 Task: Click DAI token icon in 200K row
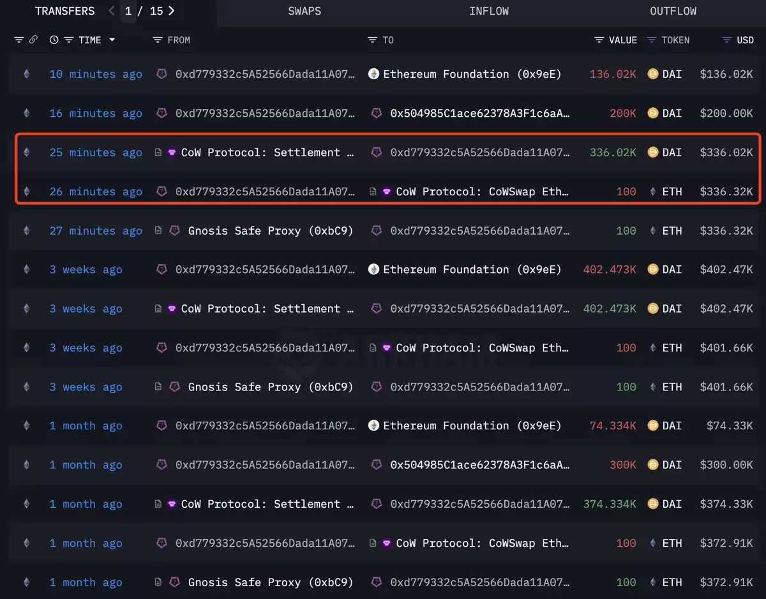tap(652, 113)
